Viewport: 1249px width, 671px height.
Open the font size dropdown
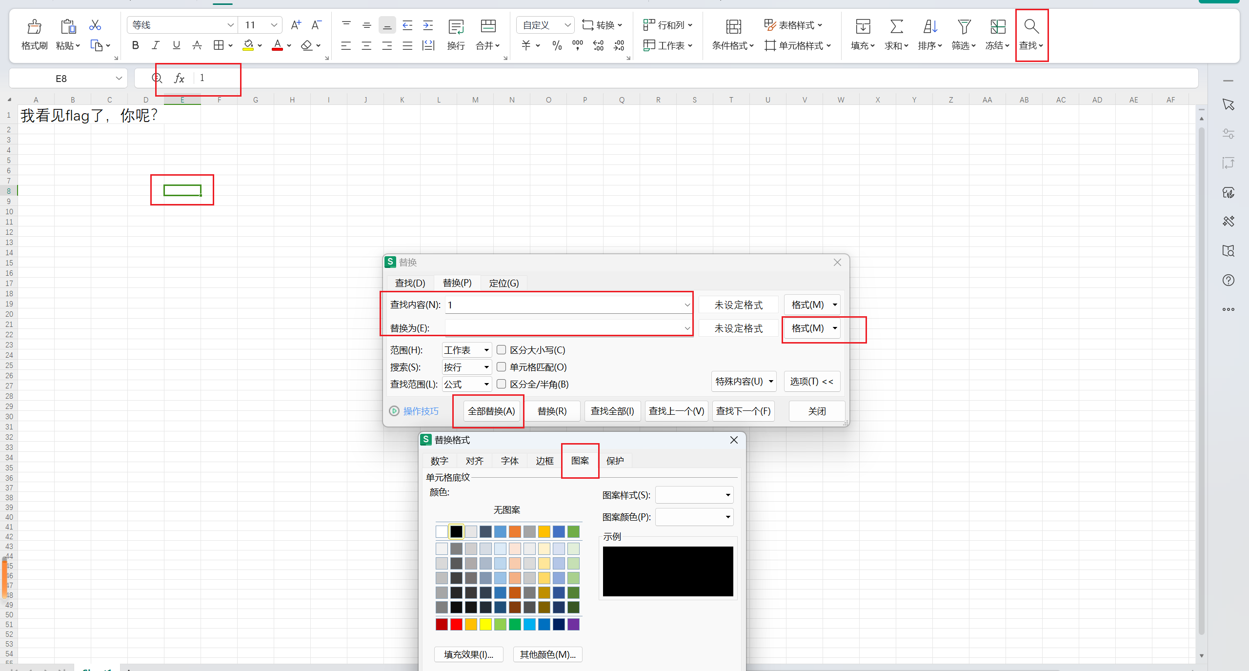pyautogui.click(x=274, y=25)
